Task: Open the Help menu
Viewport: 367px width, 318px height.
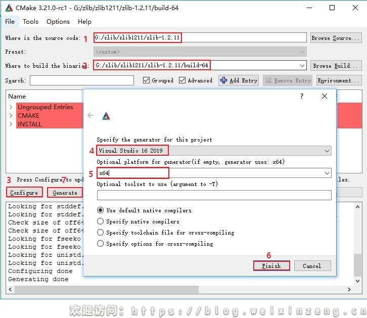Action: pyautogui.click(x=84, y=22)
